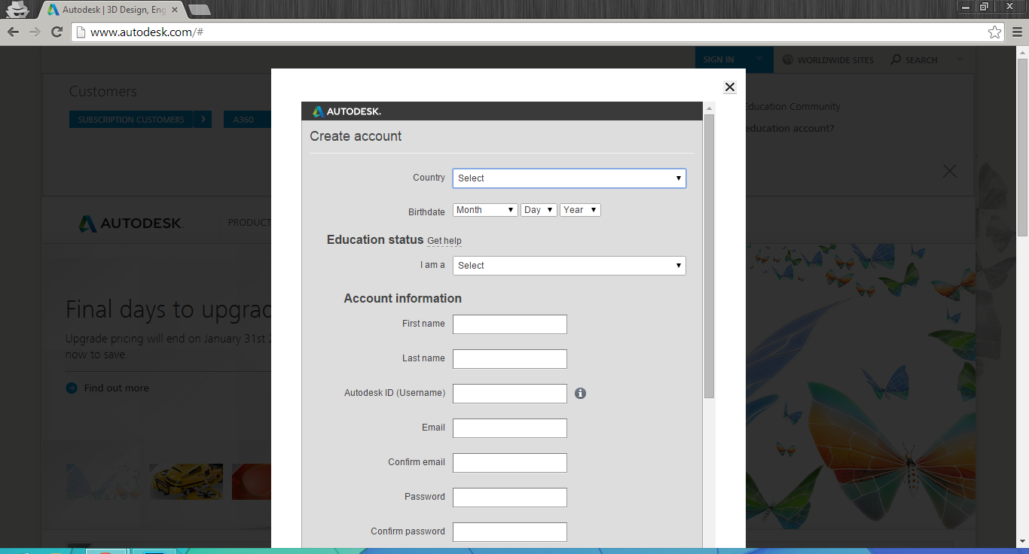Click the browser back arrow
Viewport: 1029px width, 554px height.
tap(13, 32)
